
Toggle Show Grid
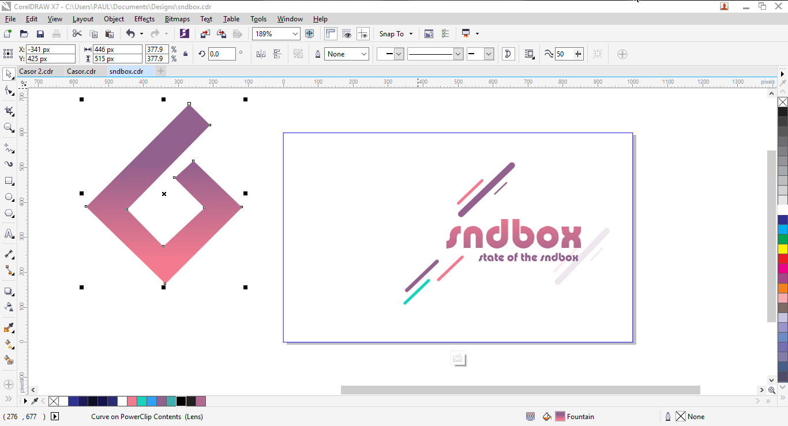(x=347, y=34)
